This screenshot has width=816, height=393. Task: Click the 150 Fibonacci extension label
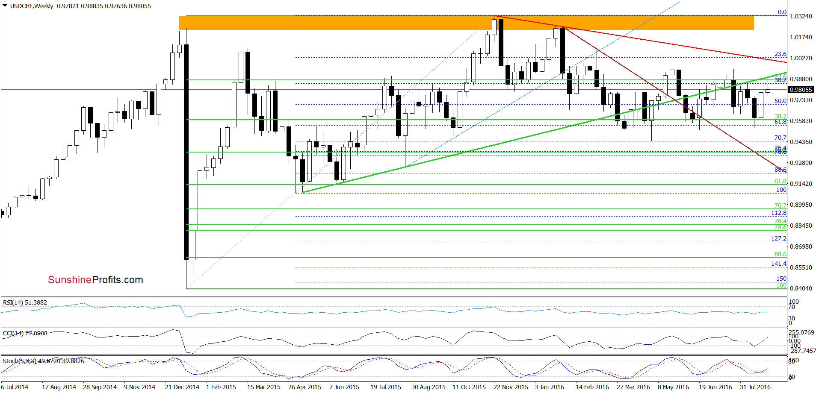(781, 279)
